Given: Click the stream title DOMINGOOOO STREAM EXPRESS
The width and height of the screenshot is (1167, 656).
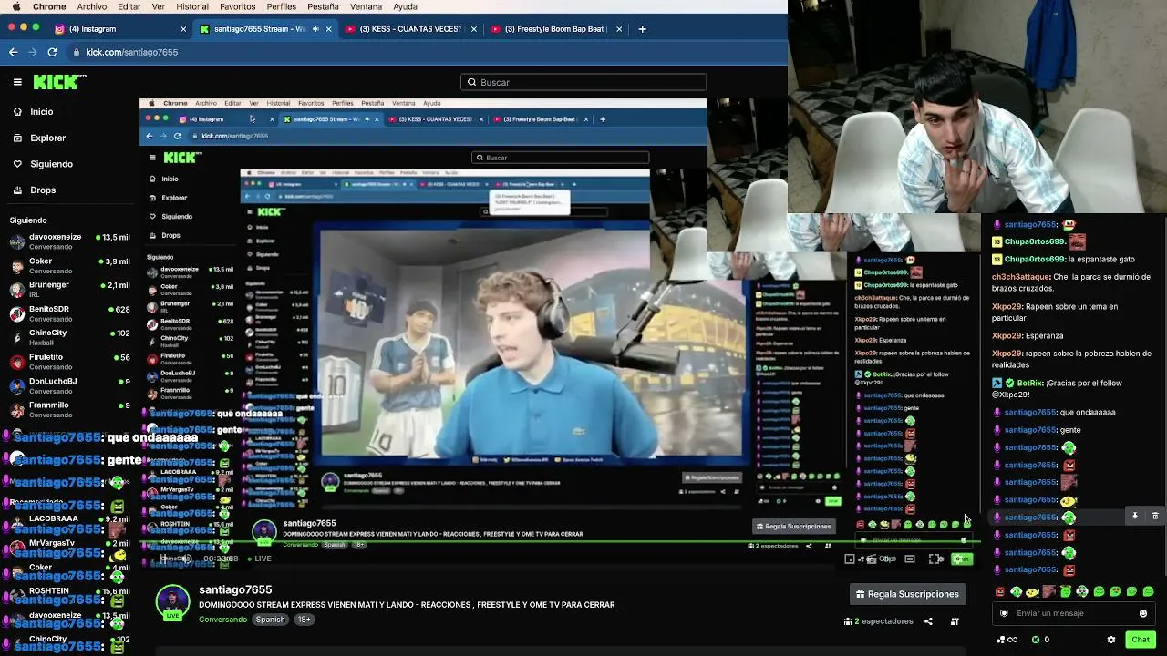Looking at the screenshot, I should [407, 605].
